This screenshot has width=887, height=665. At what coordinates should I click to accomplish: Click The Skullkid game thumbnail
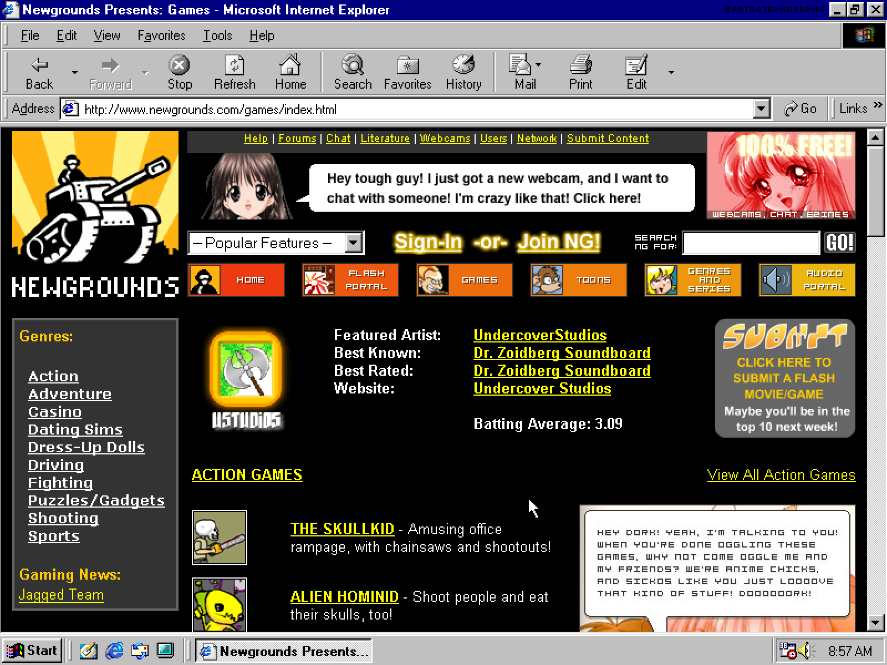220,538
